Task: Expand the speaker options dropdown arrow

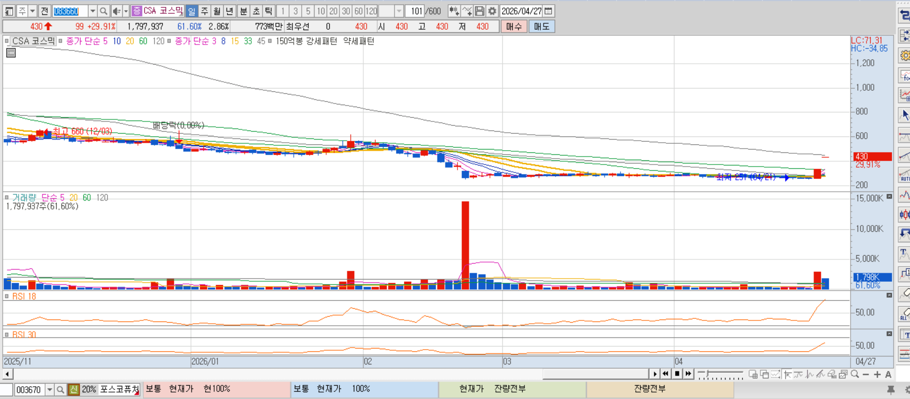Action: pyautogui.click(x=126, y=11)
